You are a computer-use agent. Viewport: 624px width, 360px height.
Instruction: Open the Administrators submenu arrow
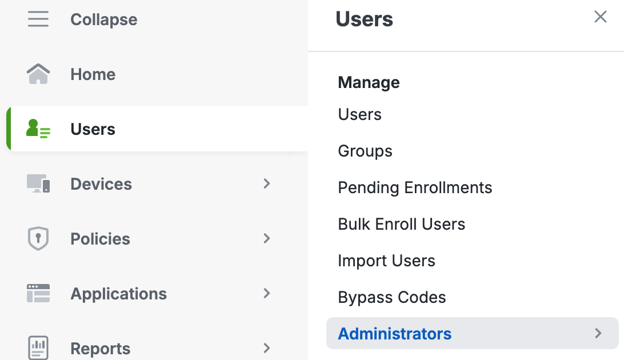point(598,333)
